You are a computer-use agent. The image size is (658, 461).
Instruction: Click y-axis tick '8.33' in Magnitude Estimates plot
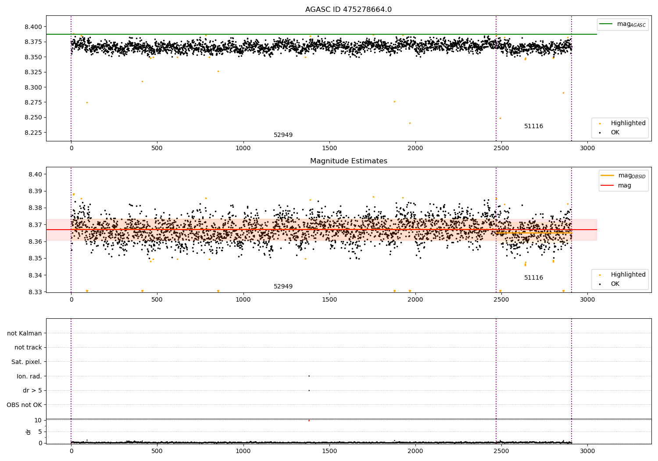[x=35, y=292]
